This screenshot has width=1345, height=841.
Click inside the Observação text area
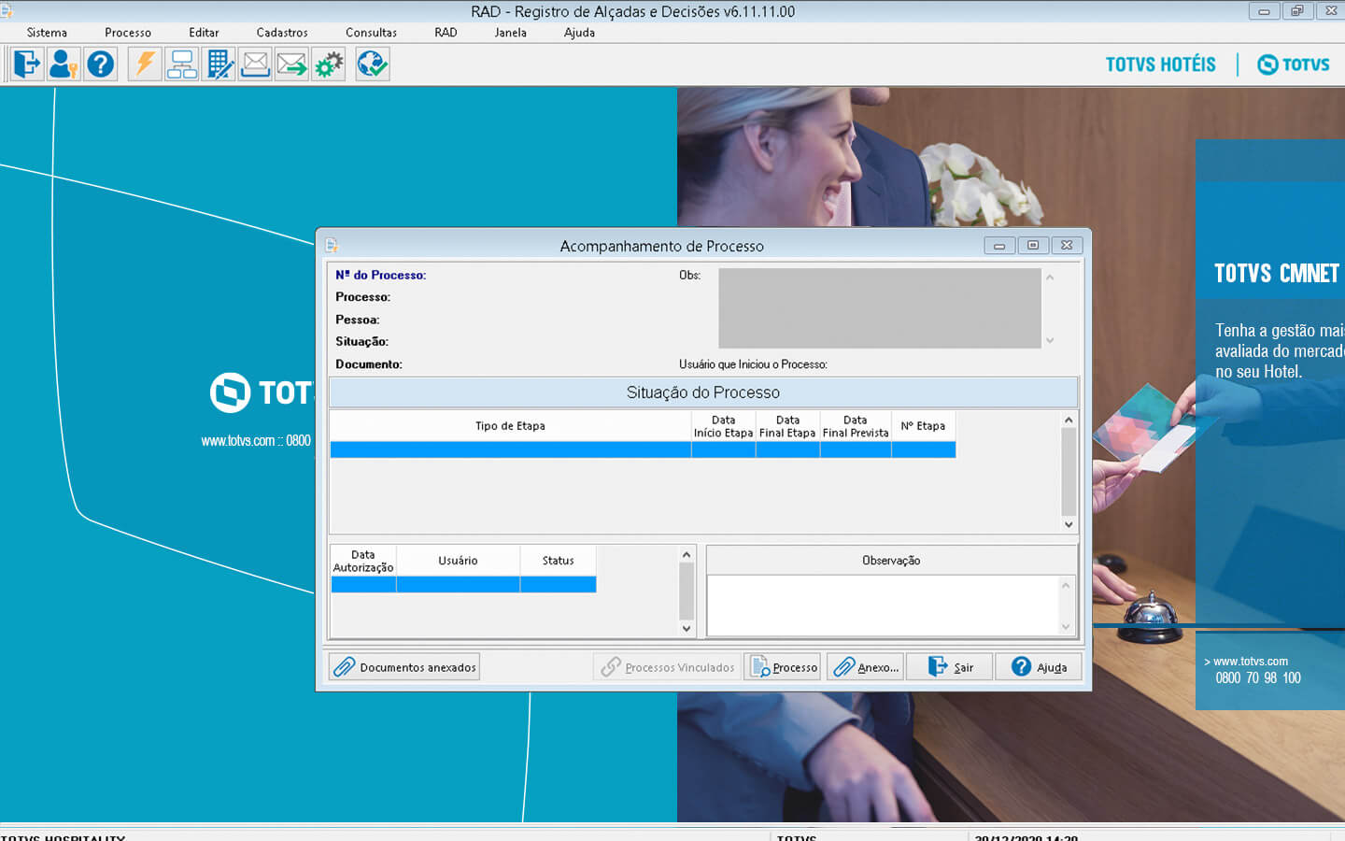tap(883, 605)
